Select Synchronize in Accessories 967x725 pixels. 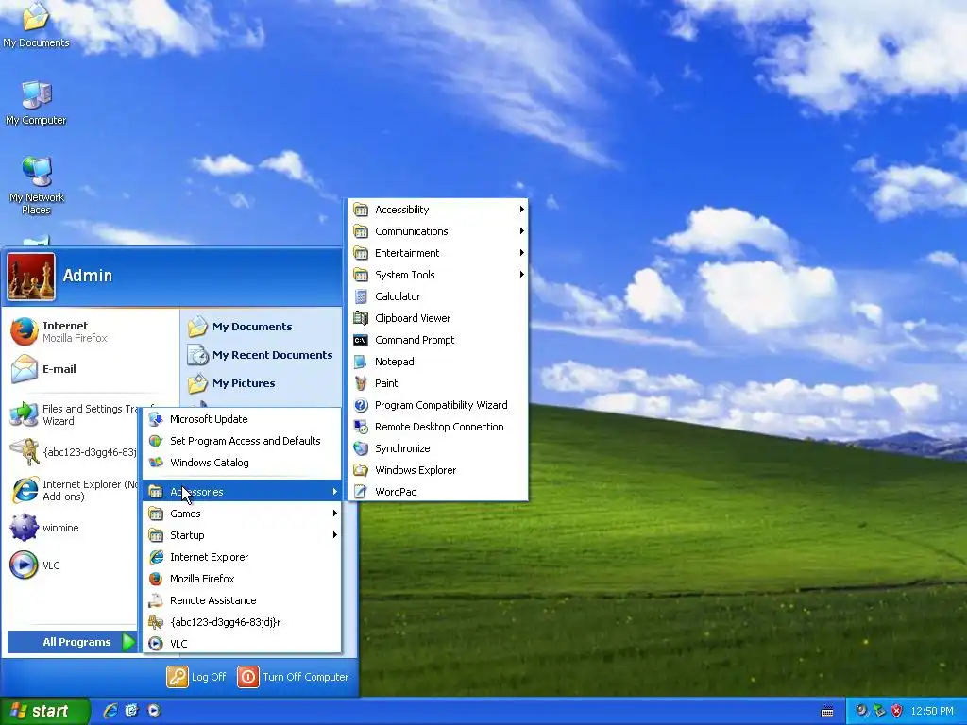coord(438,448)
